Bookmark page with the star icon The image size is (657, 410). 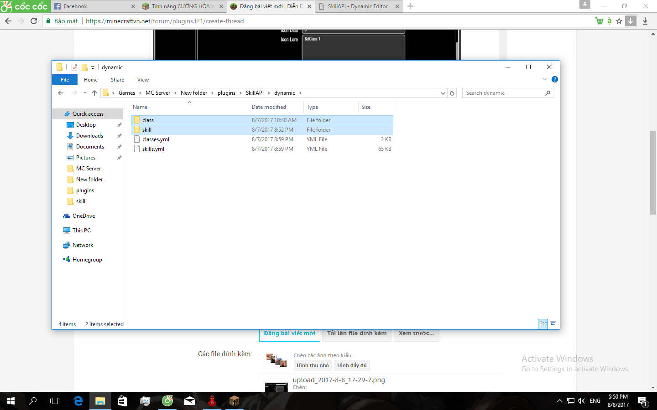619,21
